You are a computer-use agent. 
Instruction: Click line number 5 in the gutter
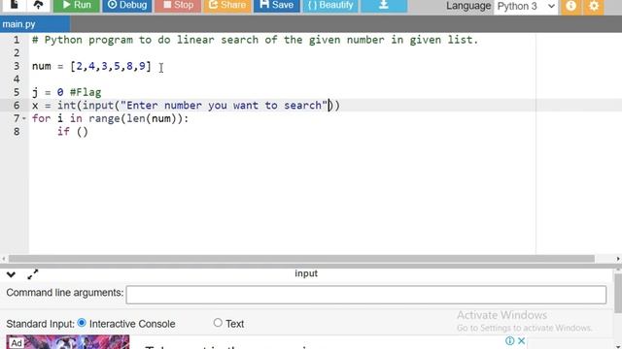(x=17, y=92)
